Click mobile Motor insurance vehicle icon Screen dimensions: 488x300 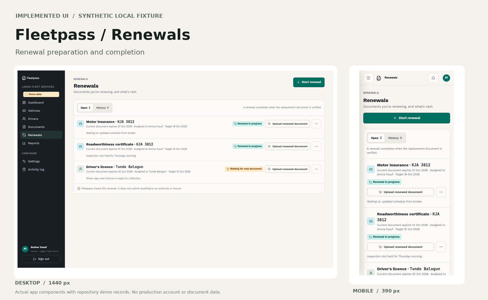[x=371, y=169]
